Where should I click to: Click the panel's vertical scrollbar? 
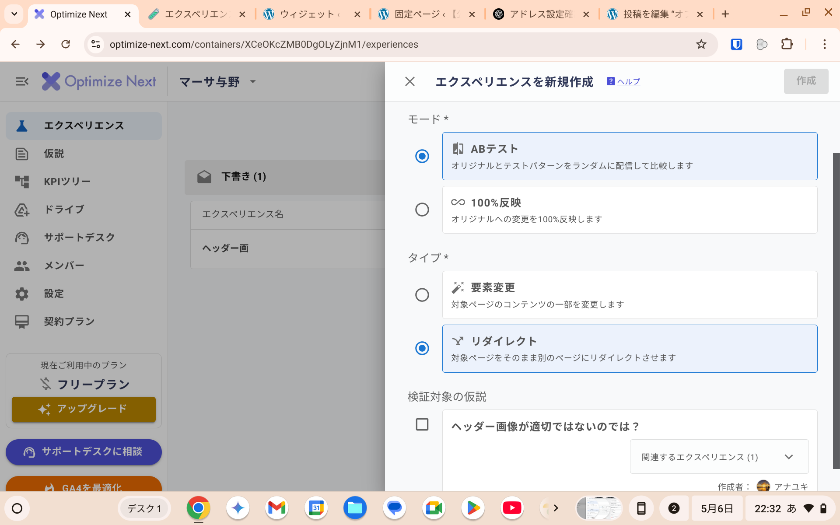tap(836, 311)
